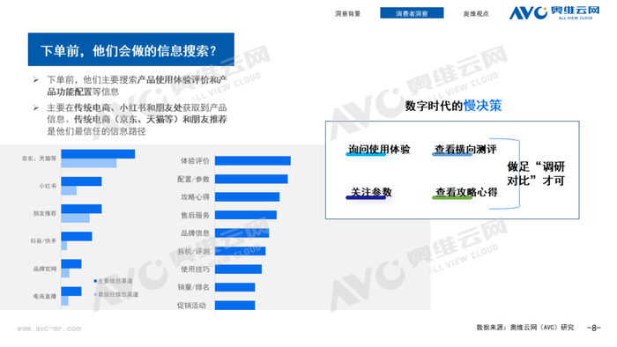Click the AVC 奥维云网 logo
This screenshot has height=347, width=617.
[x=554, y=12]
